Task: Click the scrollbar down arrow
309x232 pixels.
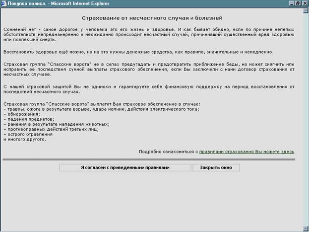Action: (x=305, y=228)
